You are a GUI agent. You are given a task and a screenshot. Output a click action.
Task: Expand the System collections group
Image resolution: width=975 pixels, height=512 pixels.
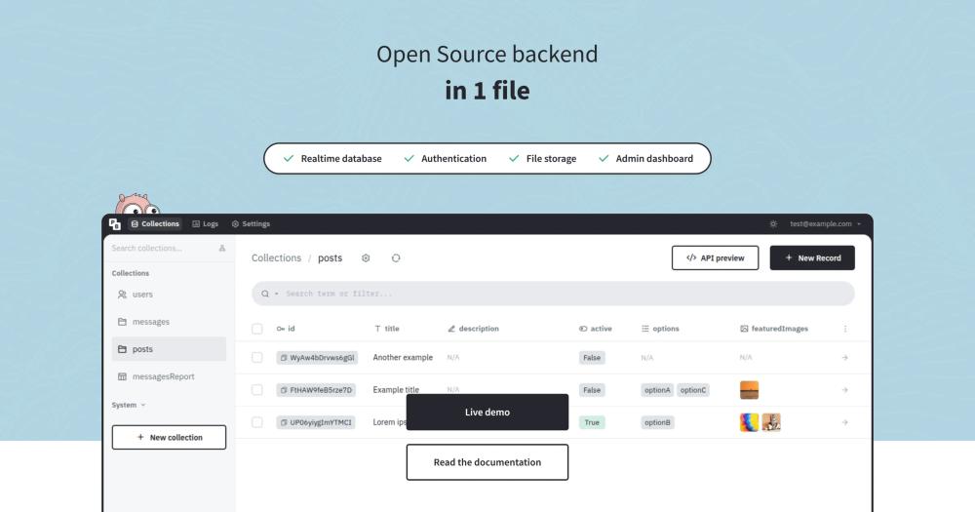[x=129, y=405]
